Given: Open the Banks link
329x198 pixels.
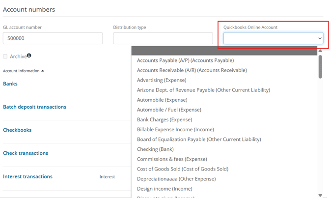Looking at the screenshot, I should coord(10,84).
